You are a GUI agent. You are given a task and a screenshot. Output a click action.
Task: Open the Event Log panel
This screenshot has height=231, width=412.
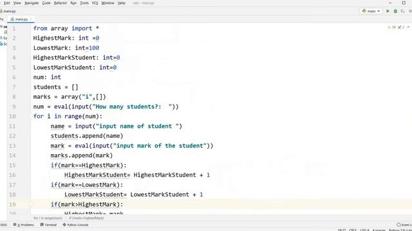(404, 225)
